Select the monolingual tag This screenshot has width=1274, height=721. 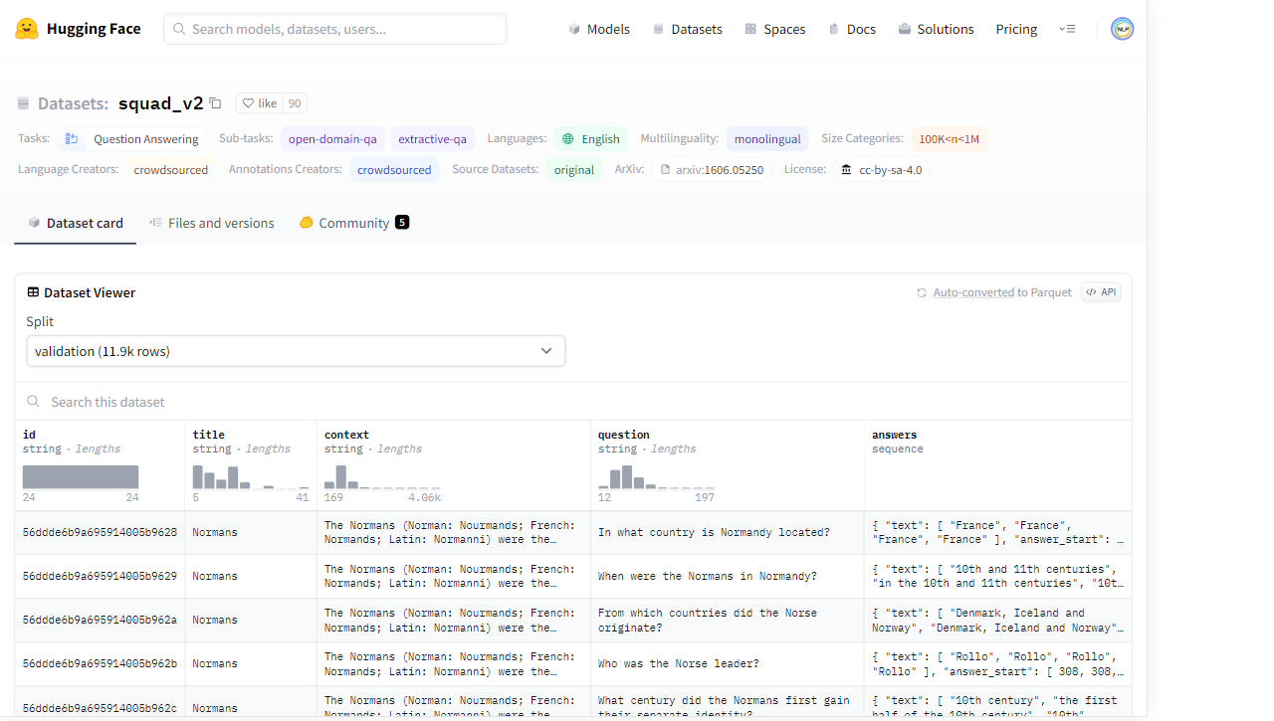(767, 139)
